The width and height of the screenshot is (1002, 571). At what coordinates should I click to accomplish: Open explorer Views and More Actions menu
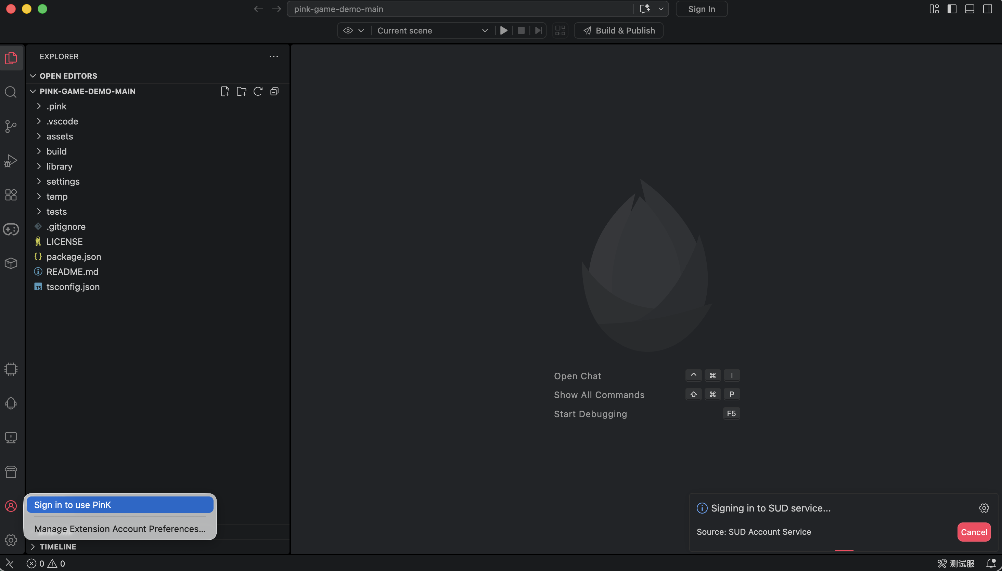(273, 56)
